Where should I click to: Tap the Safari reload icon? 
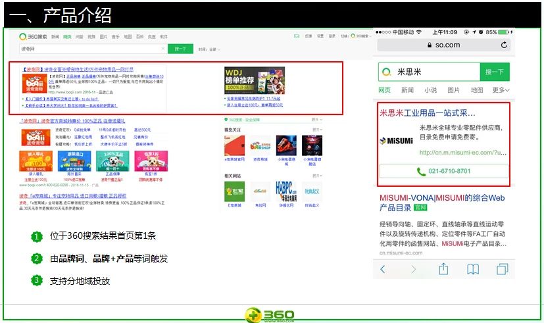pyautogui.click(x=504, y=45)
